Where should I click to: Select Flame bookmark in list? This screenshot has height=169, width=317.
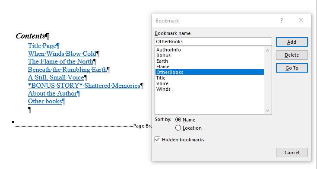209,67
